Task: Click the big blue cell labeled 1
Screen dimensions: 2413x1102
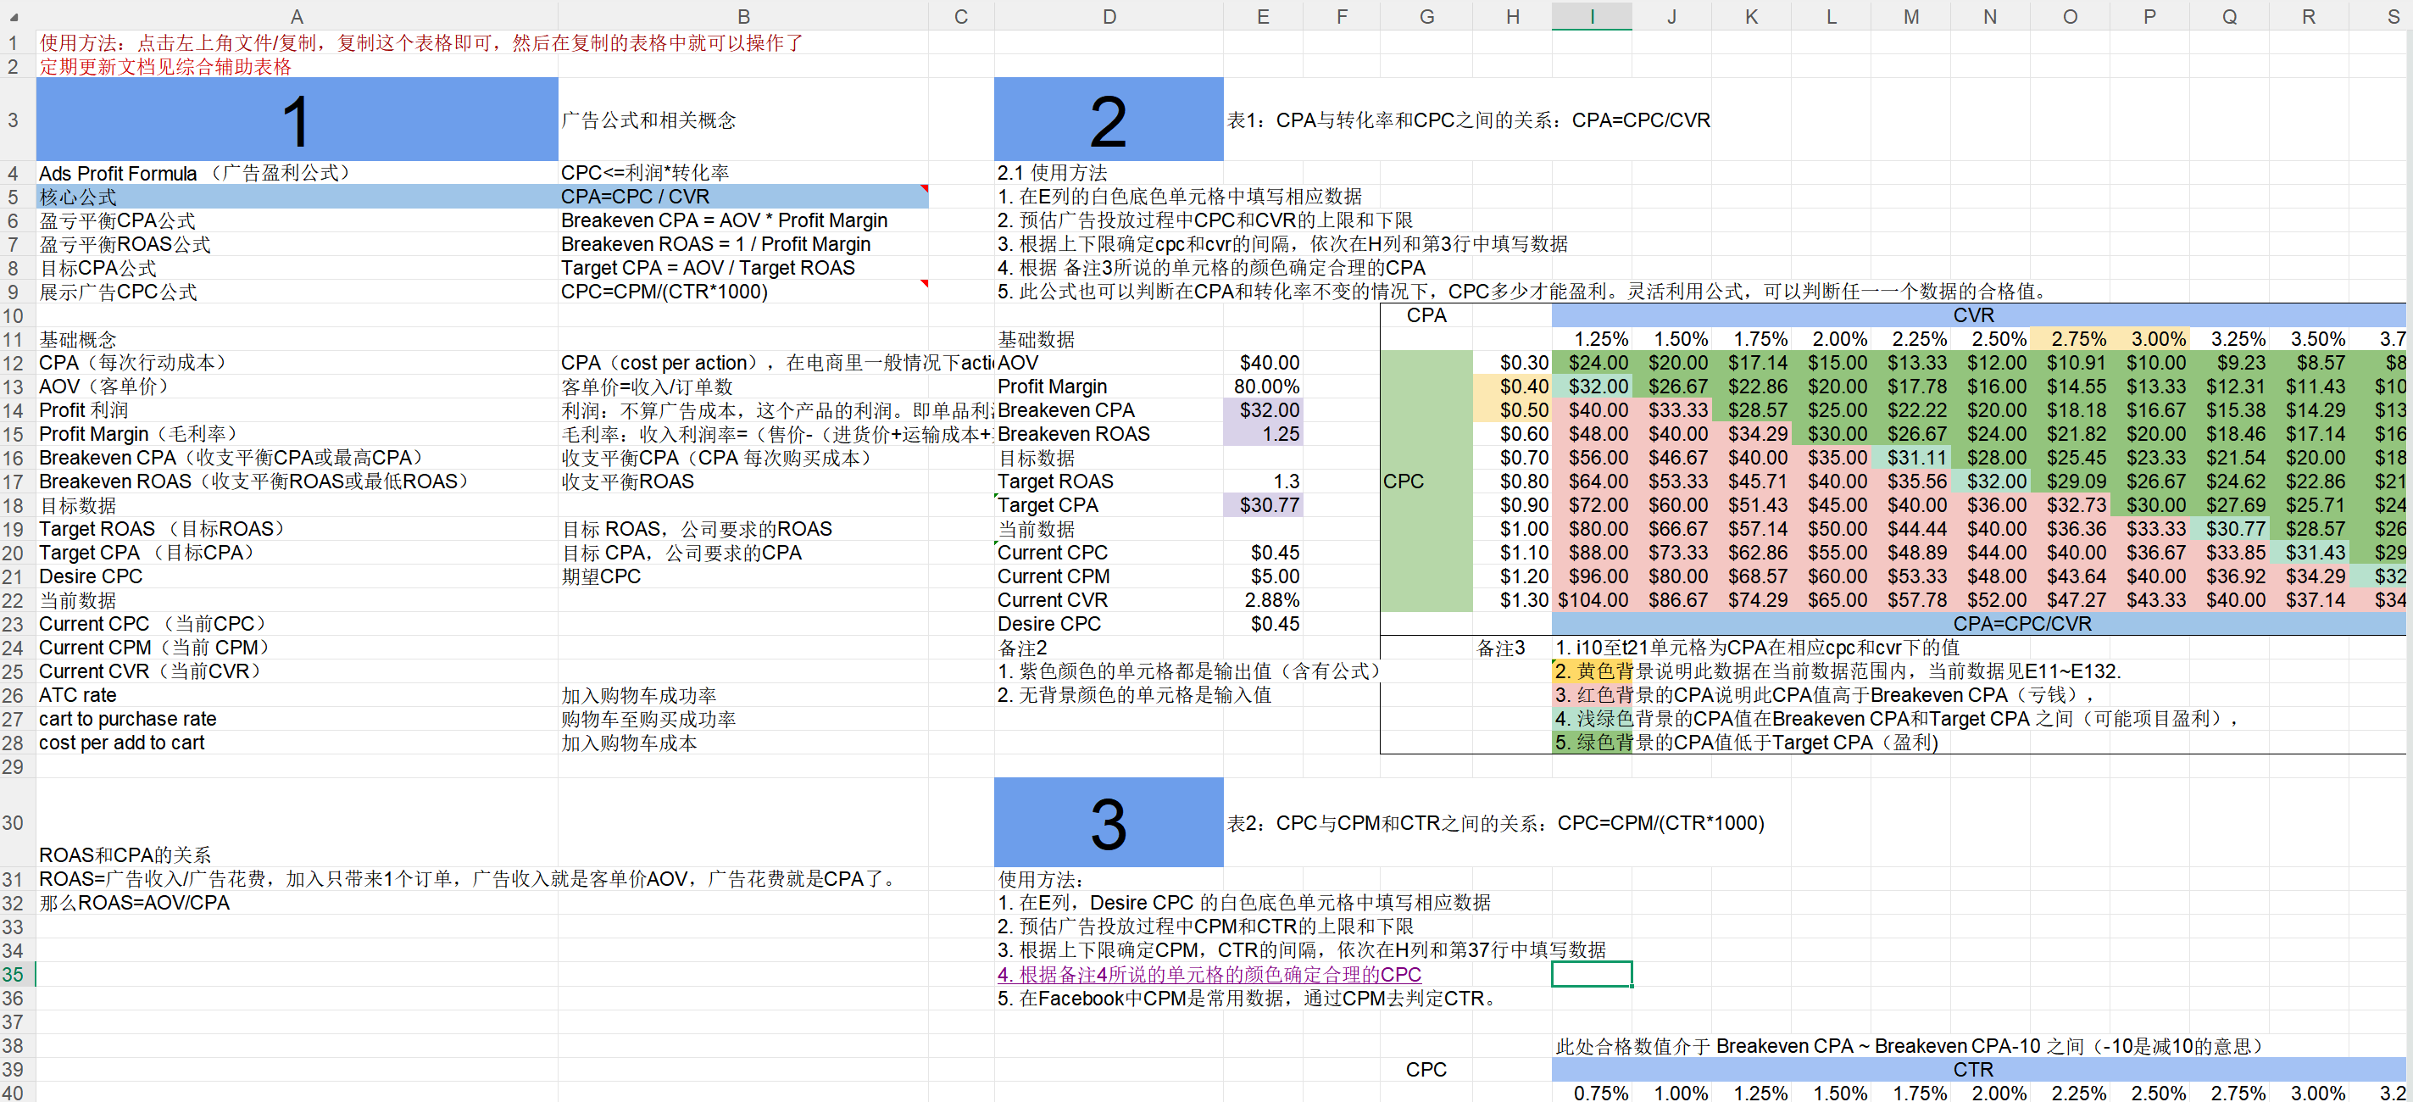Action: tap(297, 120)
